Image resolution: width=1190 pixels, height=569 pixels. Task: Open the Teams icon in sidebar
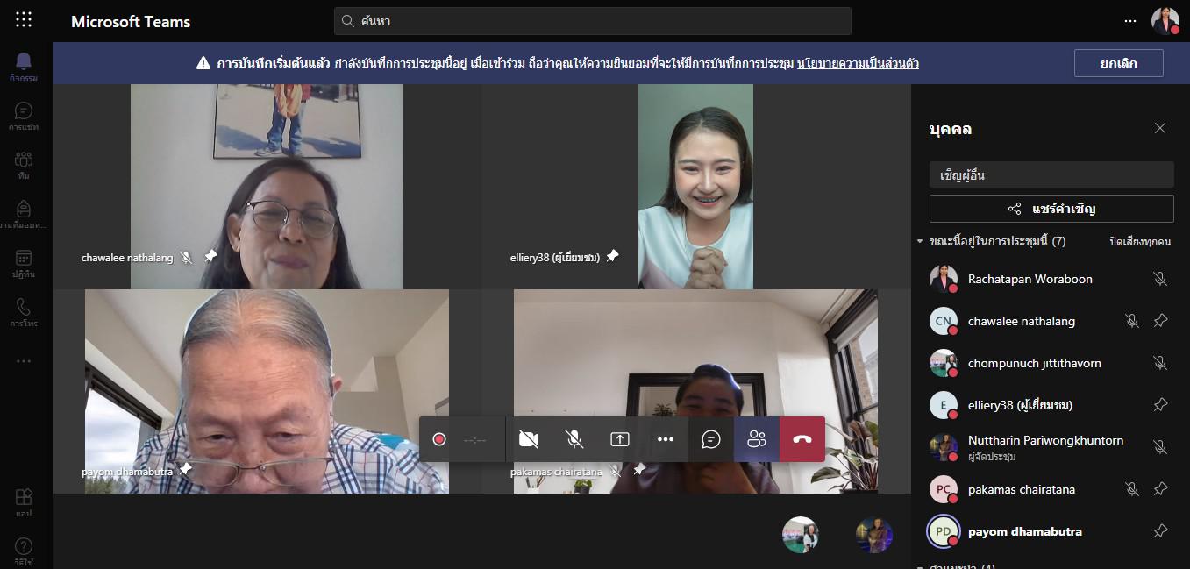click(24, 163)
